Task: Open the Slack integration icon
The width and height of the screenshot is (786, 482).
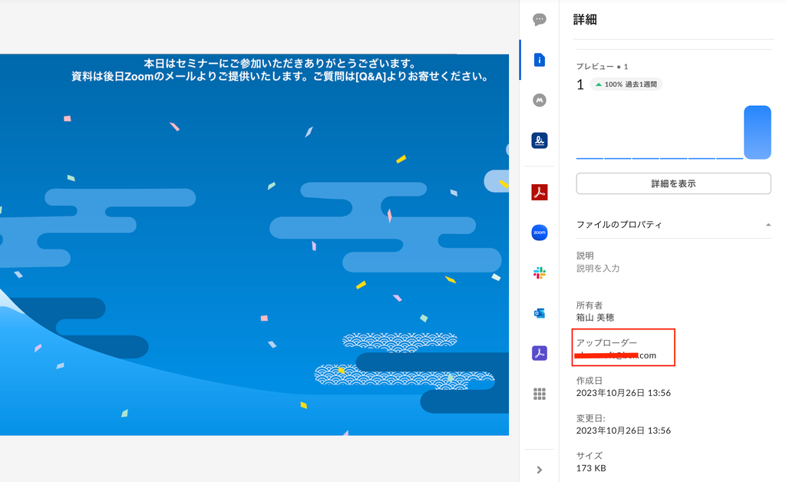Action: coord(540,272)
